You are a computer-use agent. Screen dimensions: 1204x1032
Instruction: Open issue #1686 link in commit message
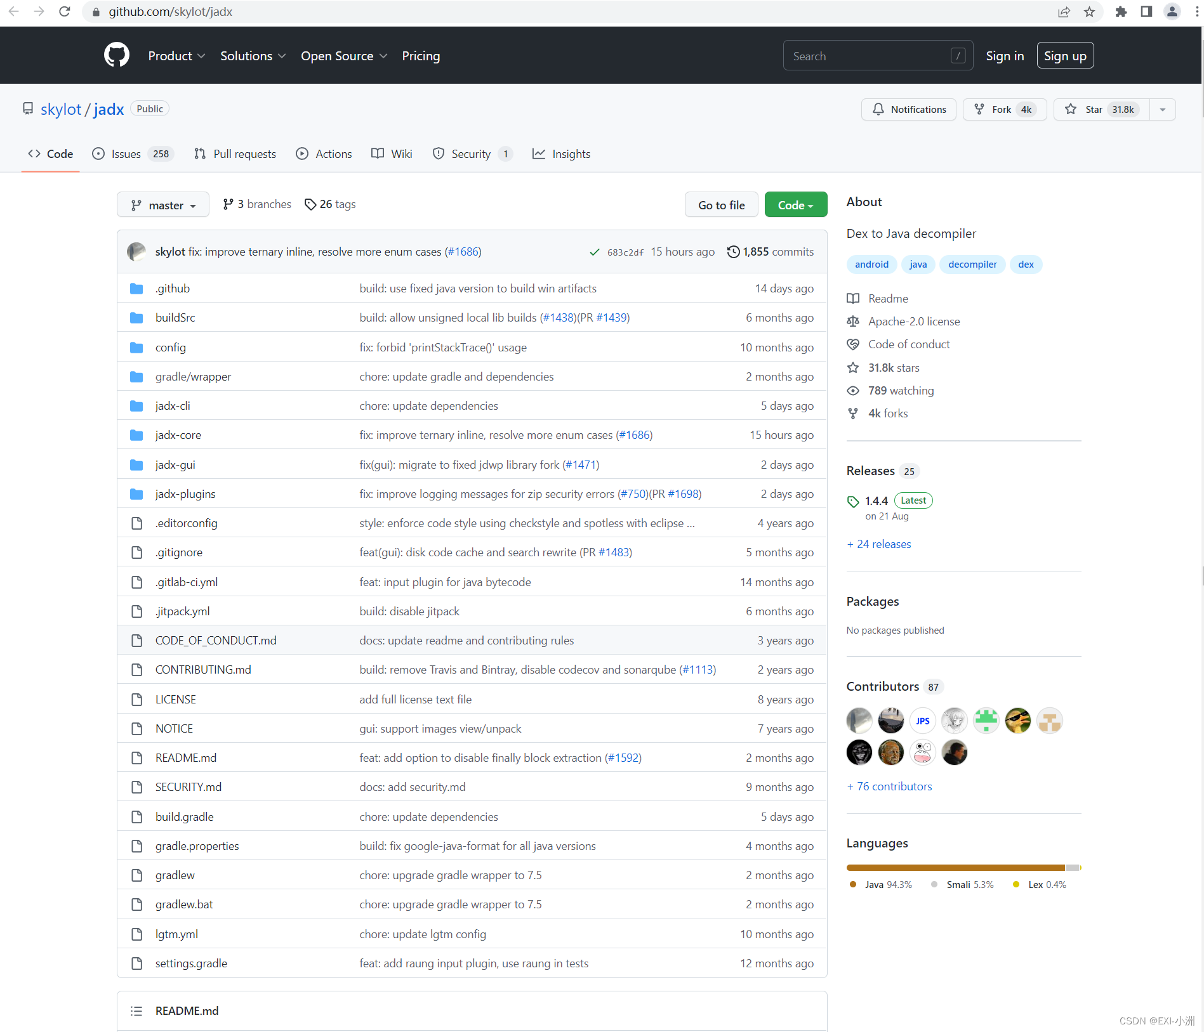pyautogui.click(x=463, y=252)
